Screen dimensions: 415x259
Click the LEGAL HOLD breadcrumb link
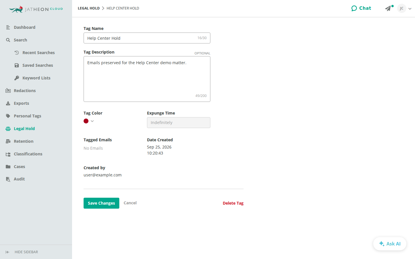[89, 8]
